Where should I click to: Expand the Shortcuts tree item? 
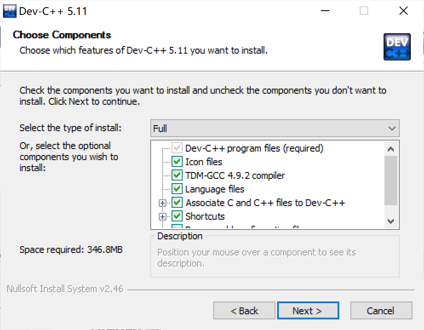162,216
